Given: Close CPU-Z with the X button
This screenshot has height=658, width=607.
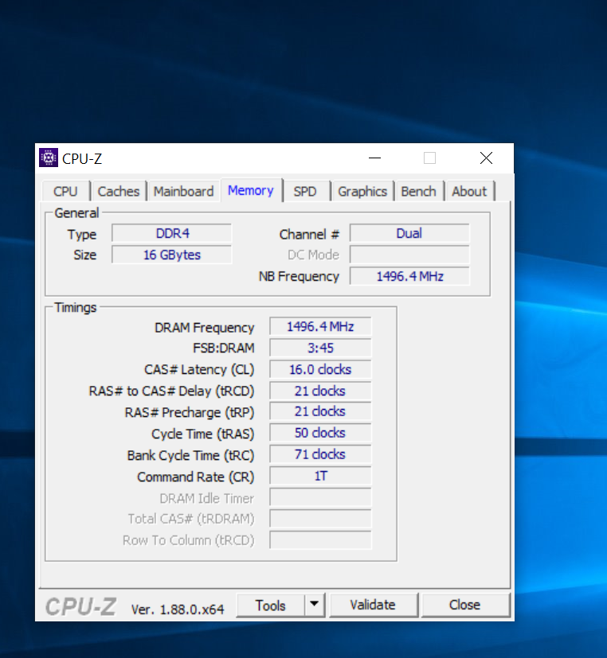Looking at the screenshot, I should tap(486, 158).
